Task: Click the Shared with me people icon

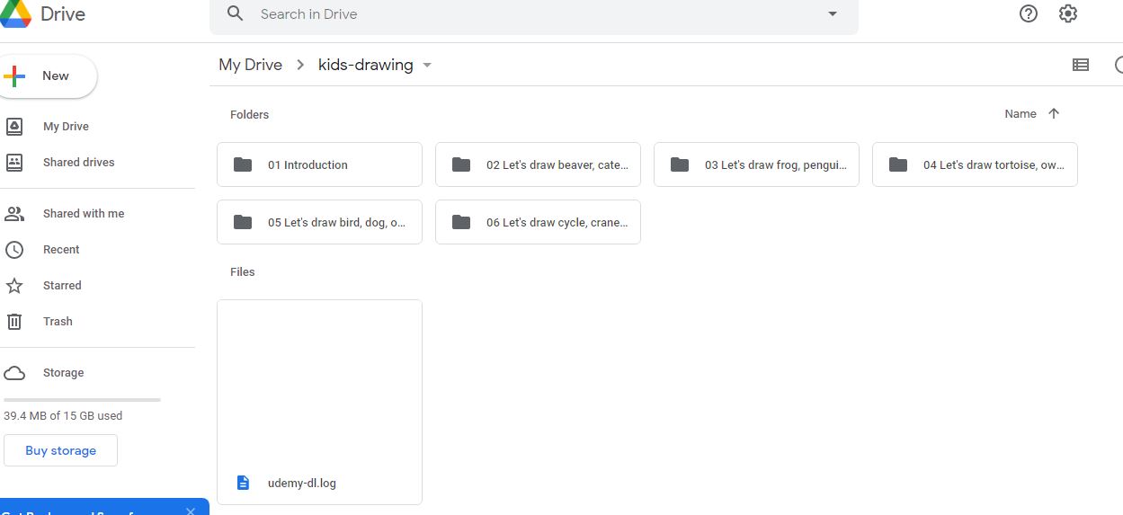Action: (x=14, y=214)
